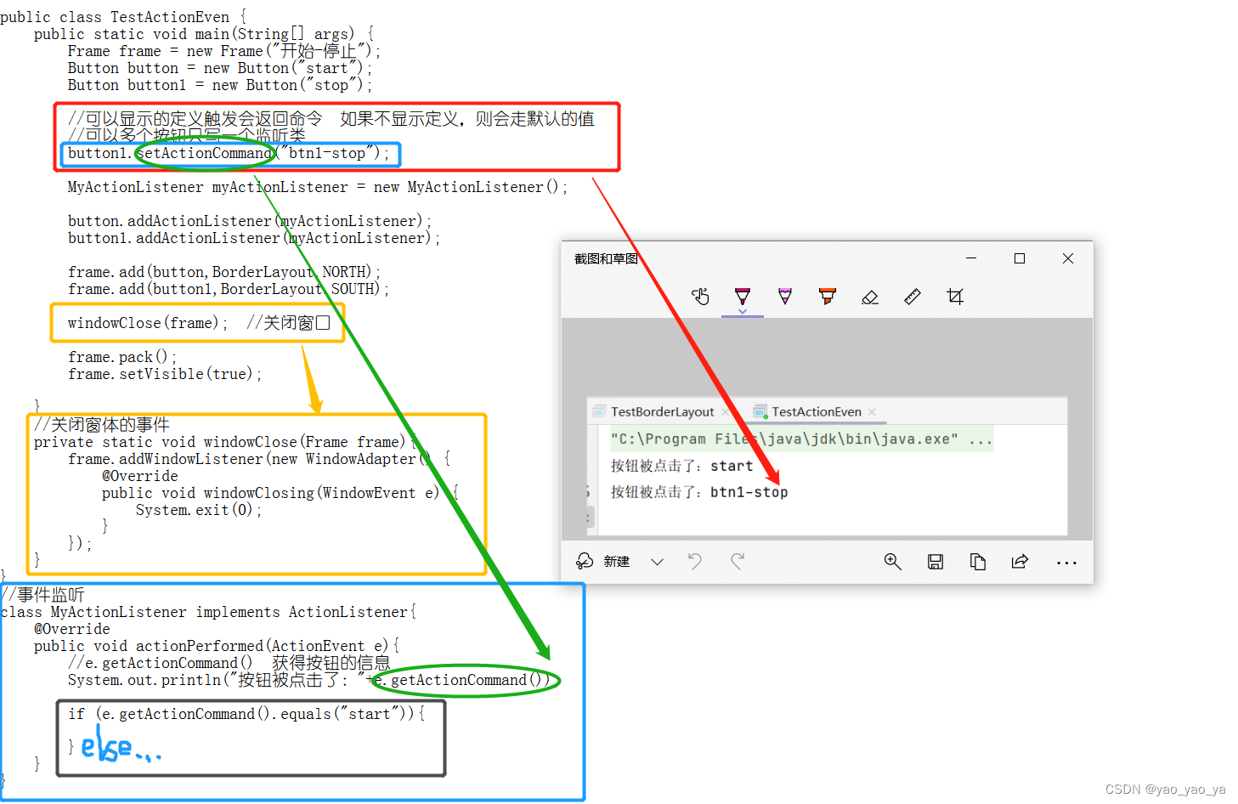
Task: Click 'button.addActionListener(myActionListener);' line
Action: (x=250, y=221)
